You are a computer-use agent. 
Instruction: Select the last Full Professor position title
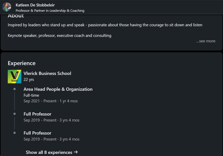(37, 133)
